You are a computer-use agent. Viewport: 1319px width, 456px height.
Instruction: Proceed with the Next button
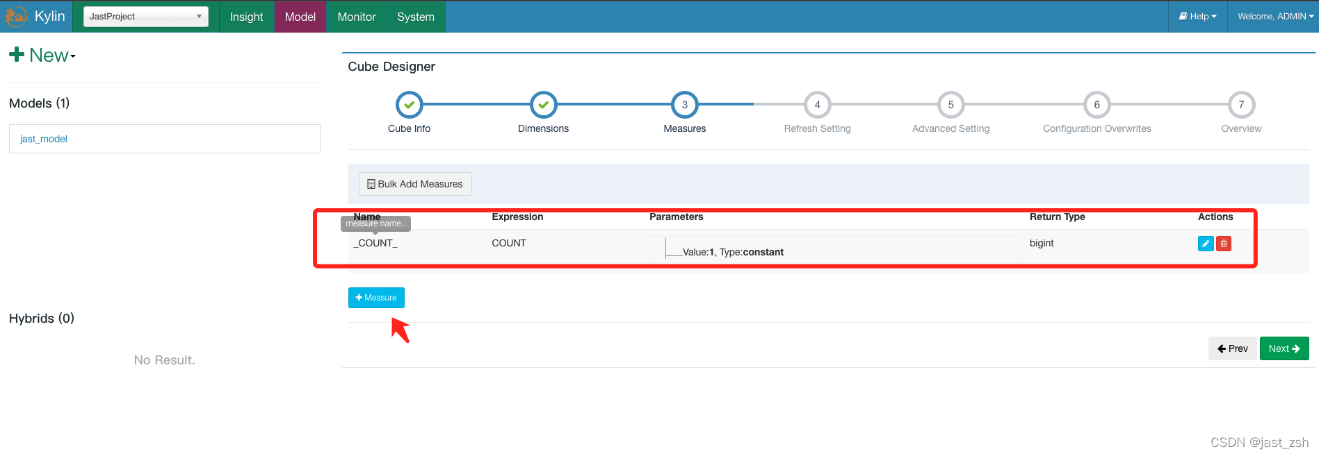(1284, 348)
